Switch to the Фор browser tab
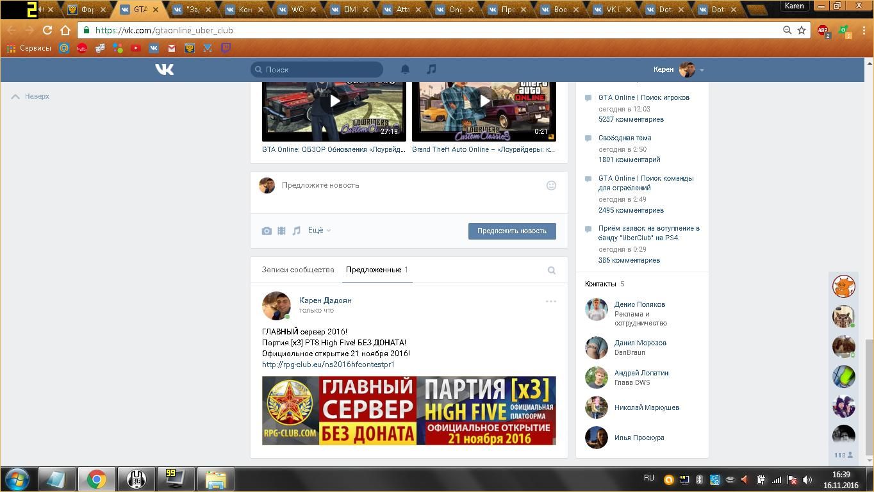Viewport: 874px width, 492px height. click(x=87, y=10)
